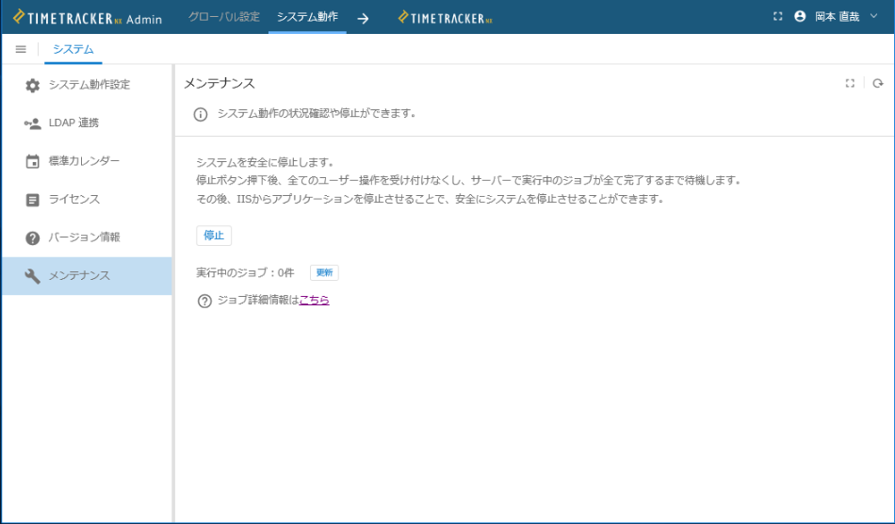Image resolution: width=895 pixels, height=524 pixels.
Task: Click the user account avatar icon
Action: 800,17
